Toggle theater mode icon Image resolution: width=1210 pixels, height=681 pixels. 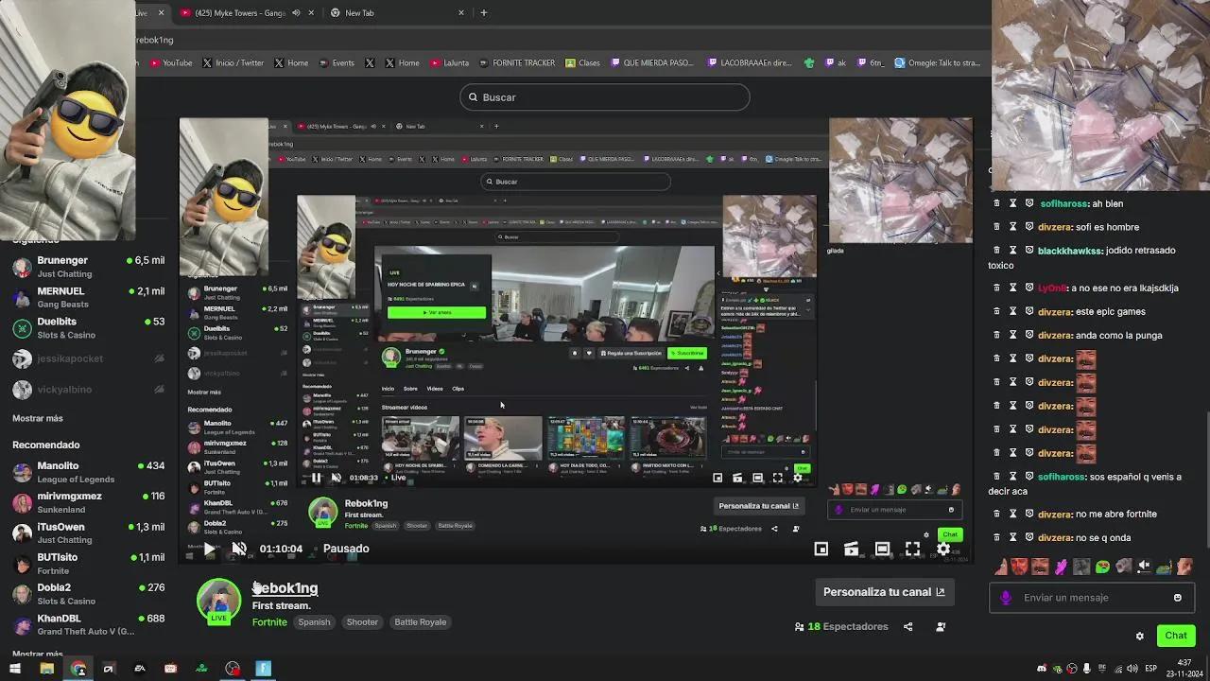(x=882, y=549)
